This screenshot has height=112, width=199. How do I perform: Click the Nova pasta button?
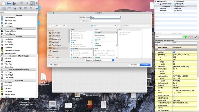tap(54, 65)
